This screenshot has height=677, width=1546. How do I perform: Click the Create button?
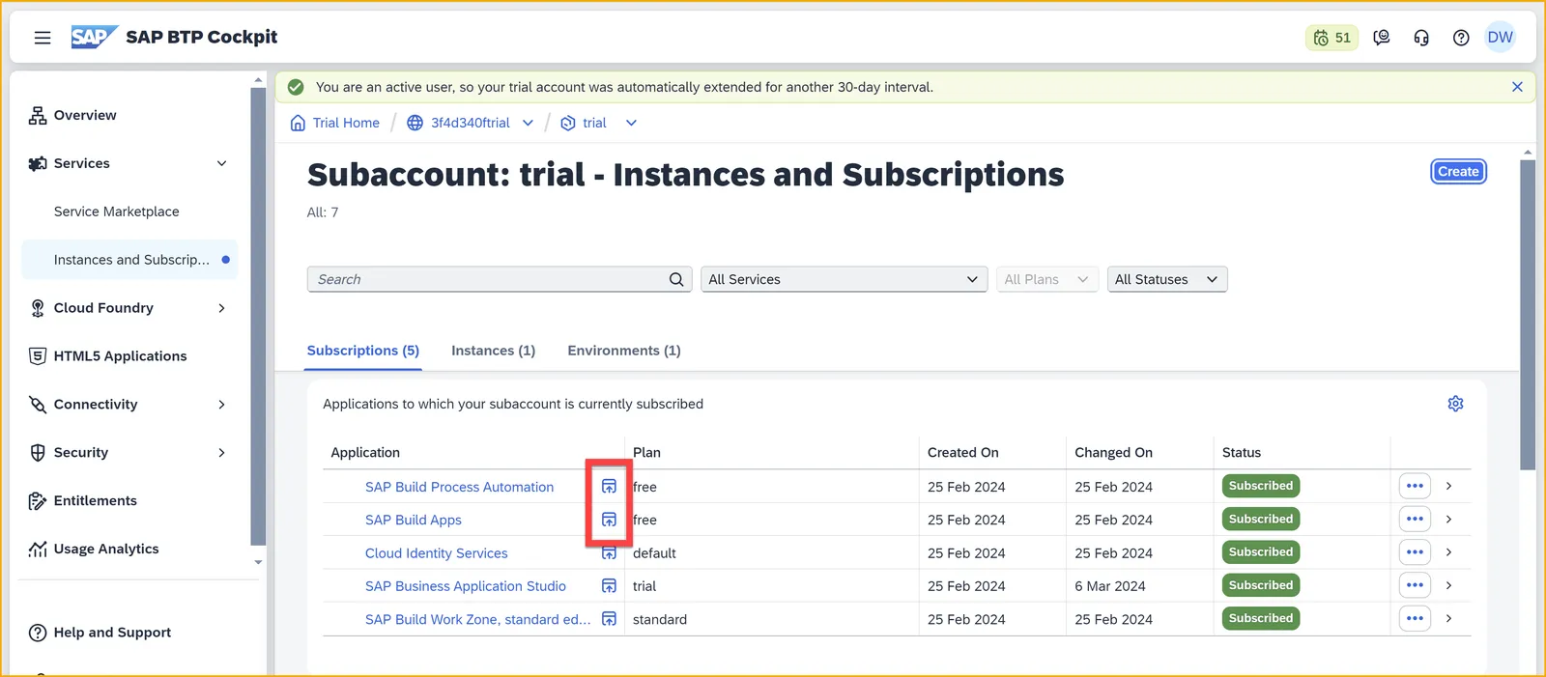(x=1458, y=171)
